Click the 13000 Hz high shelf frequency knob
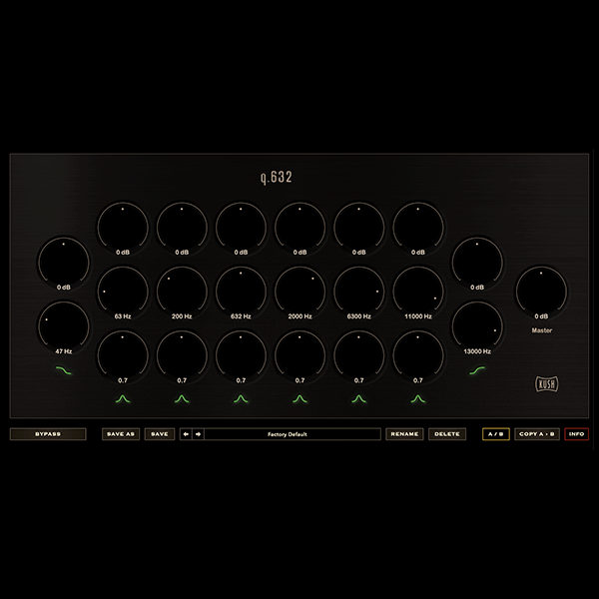Viewport: 599px width, 599px height. coord(477,326)
